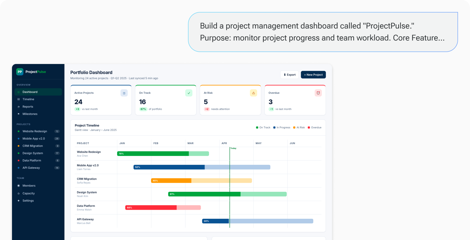Click the prompt text bubble about ProjectPulse
The height and width of the screenshot is (240, 470).
(323, 32)
